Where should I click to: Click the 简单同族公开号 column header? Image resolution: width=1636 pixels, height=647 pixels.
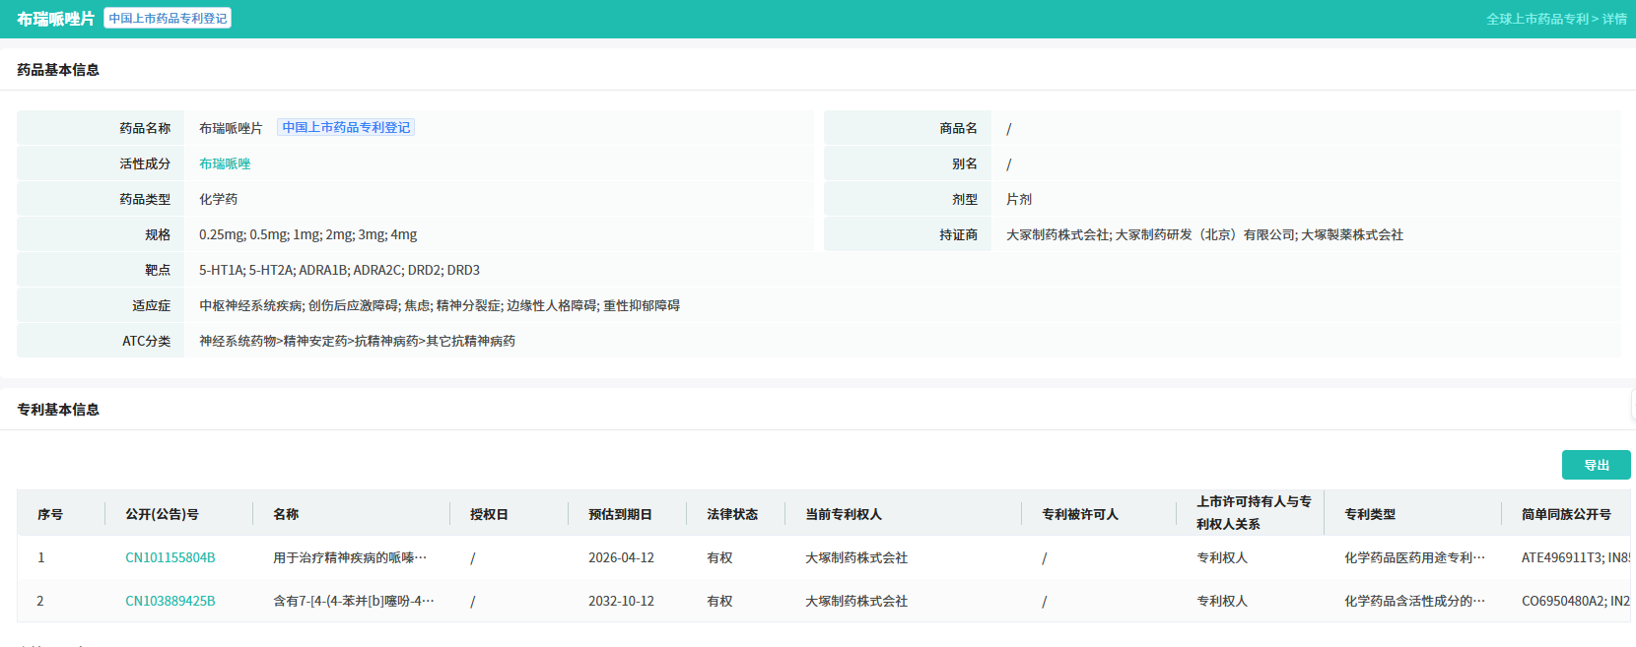(1566, 514)
